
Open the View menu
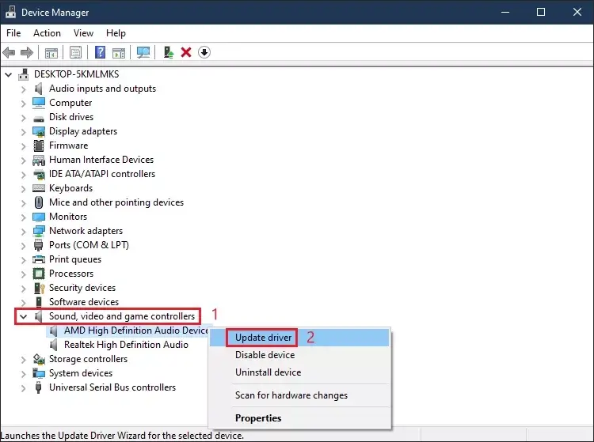(x=83, y=33)
